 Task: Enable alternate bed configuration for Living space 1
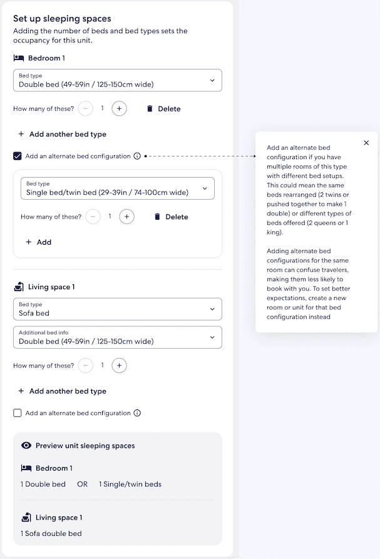18,413
